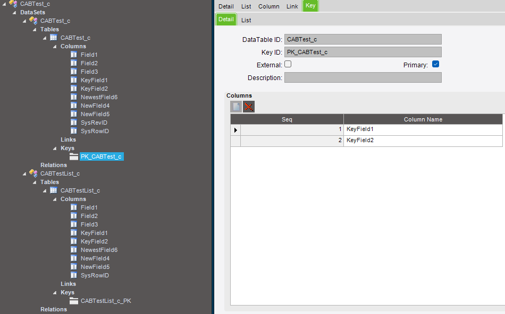Screen dimensions: 505x314
Task: Collapse Columns under CABTest_c table
Action: [x=55, y=47]
